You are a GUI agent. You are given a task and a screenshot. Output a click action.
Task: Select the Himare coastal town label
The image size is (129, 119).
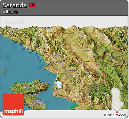tap(23, 43)
